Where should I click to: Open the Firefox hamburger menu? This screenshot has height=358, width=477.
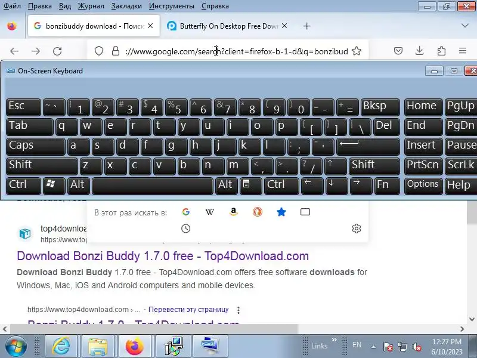click(463, 51)
